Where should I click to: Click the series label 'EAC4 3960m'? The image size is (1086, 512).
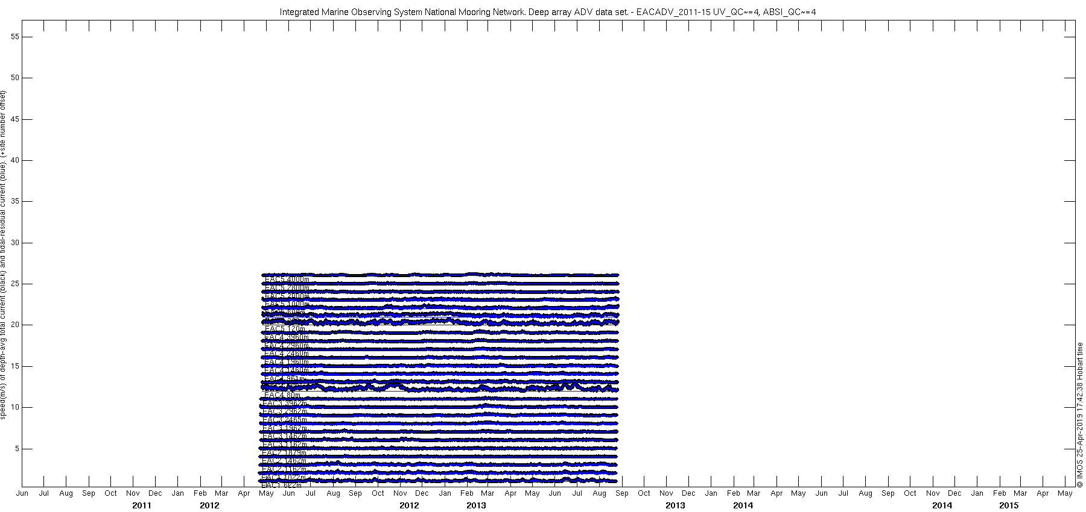click(287, 337)
